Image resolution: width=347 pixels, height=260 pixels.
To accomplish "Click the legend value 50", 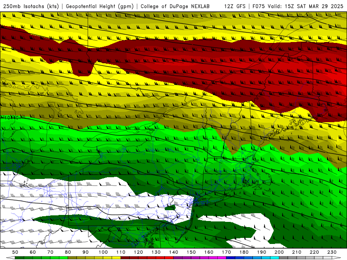I will [x=15, y=252].
